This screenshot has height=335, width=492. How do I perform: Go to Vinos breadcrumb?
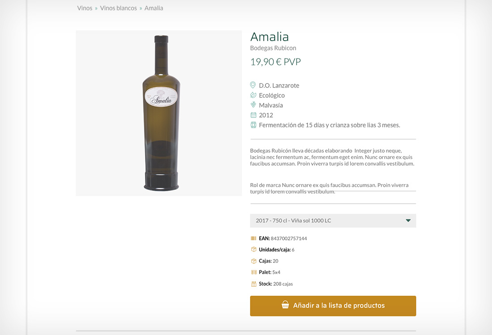coord(85,8)
